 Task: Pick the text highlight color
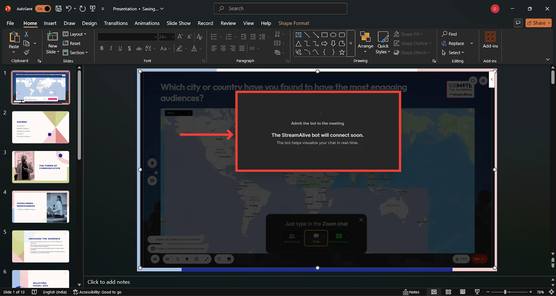click(x=179, y=48)
